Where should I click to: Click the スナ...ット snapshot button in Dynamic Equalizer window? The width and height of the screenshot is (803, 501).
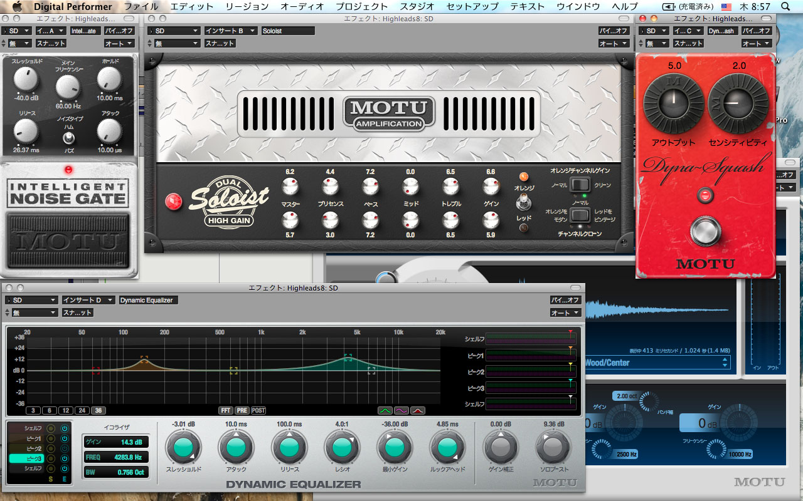point(78,312)
